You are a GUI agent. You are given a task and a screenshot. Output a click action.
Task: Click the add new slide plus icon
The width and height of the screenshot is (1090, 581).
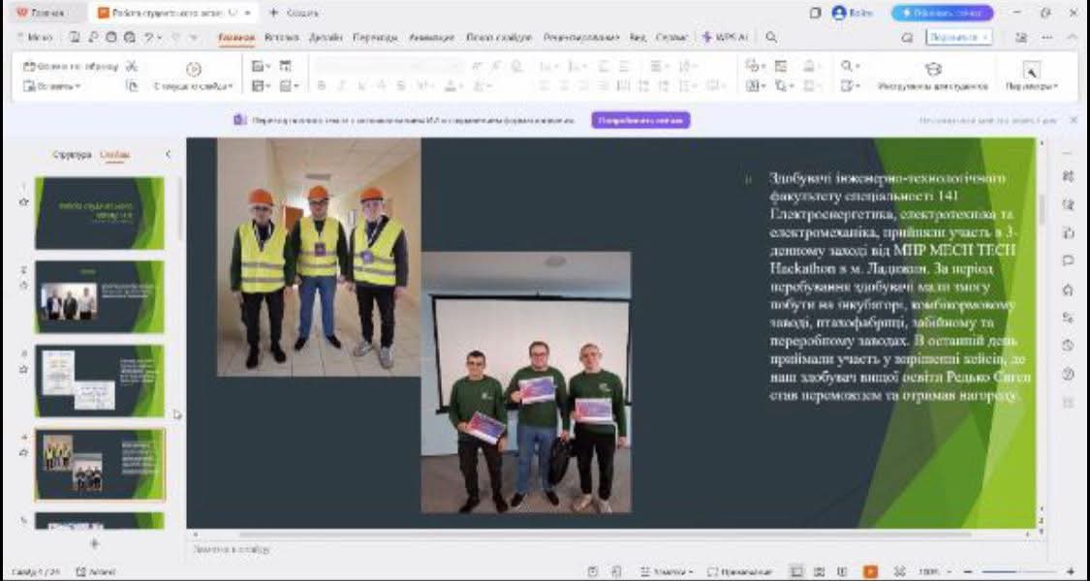[94, 543]
